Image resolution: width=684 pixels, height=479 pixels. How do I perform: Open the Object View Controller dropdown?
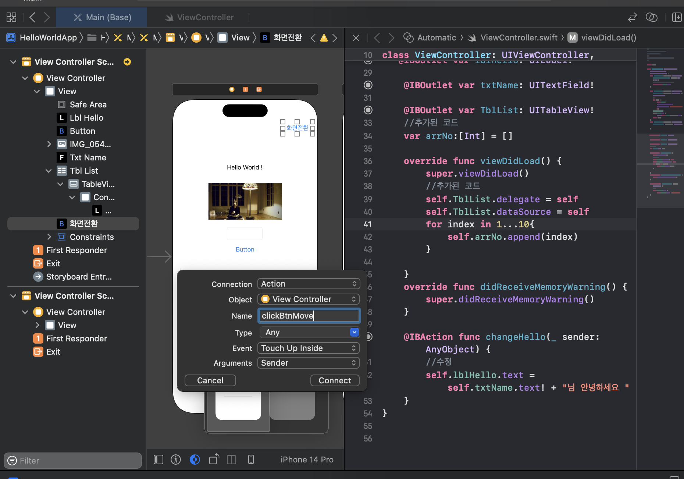tap(309, 299)
